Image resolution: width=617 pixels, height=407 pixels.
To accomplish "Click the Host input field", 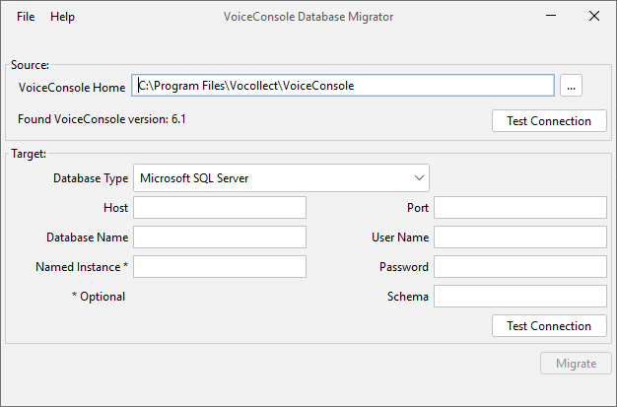I will (x=220, y=207).
